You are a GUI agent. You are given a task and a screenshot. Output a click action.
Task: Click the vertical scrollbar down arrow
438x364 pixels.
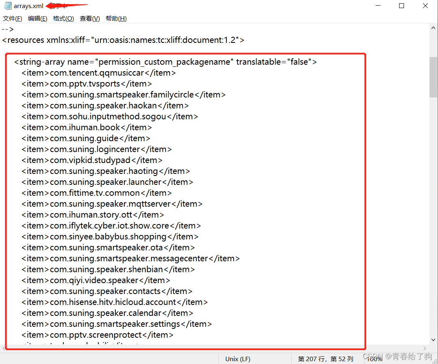tap(433, 340)
